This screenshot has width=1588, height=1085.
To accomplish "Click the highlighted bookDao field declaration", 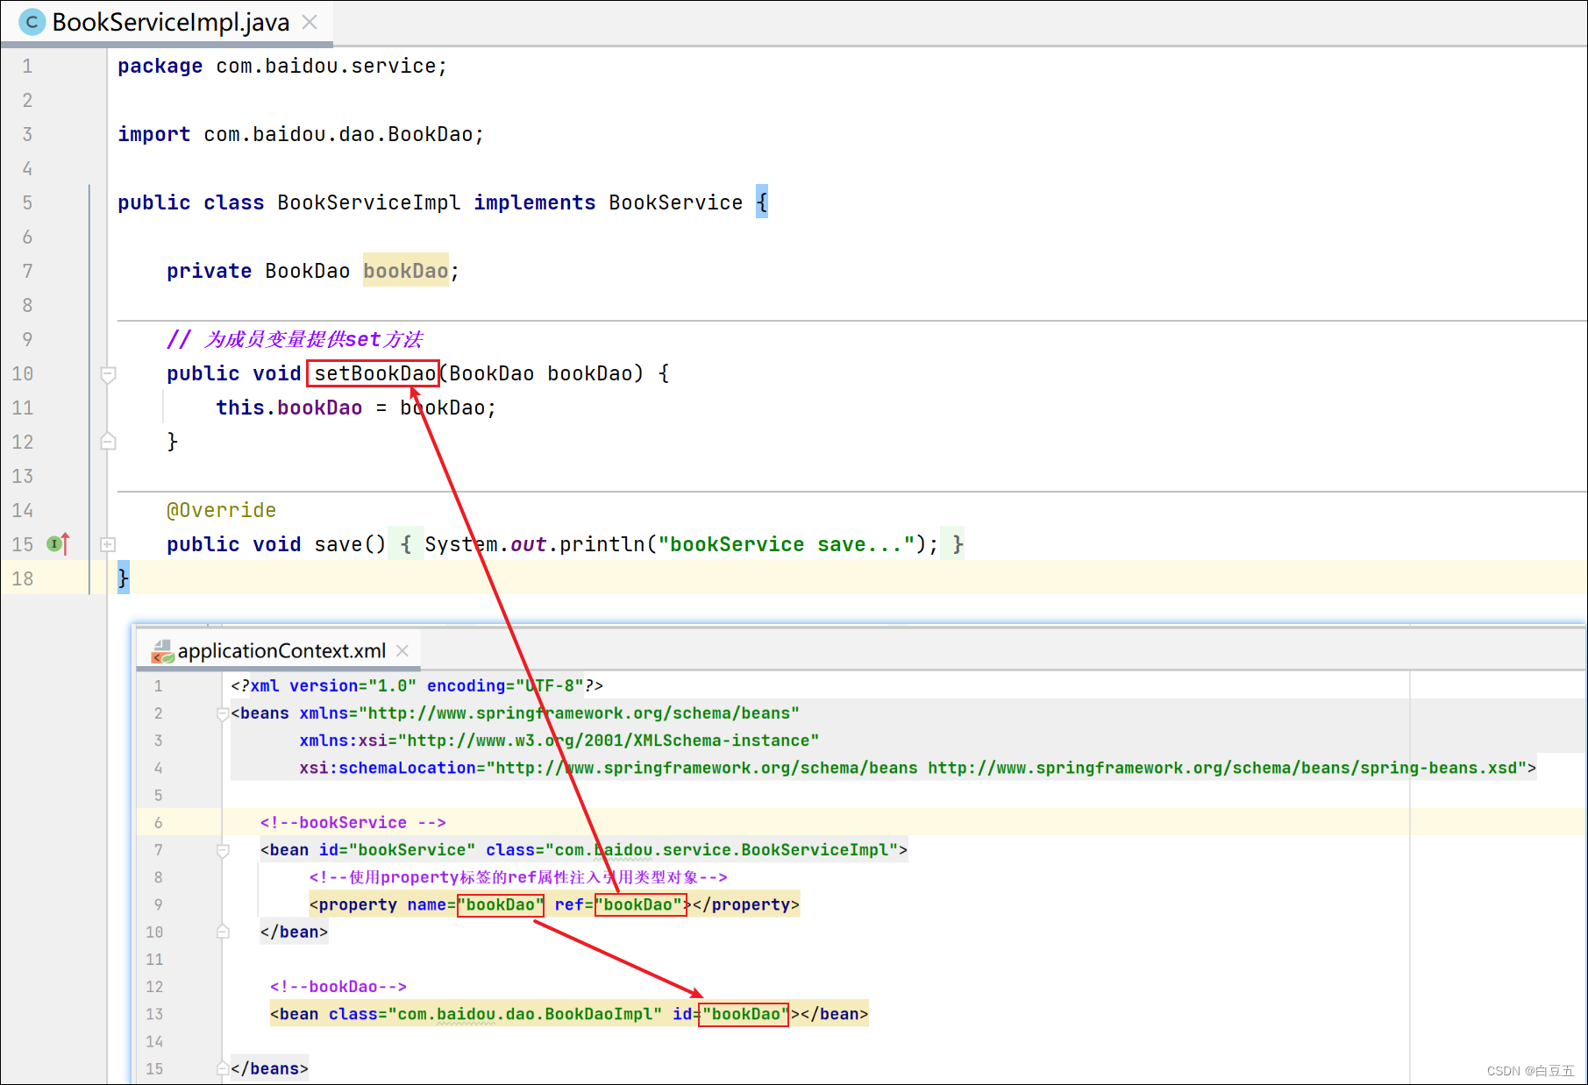I will 405,271.
